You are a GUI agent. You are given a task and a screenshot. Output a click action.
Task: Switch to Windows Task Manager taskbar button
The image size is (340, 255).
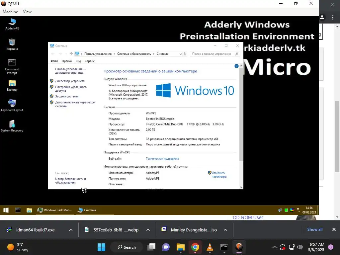55,210
